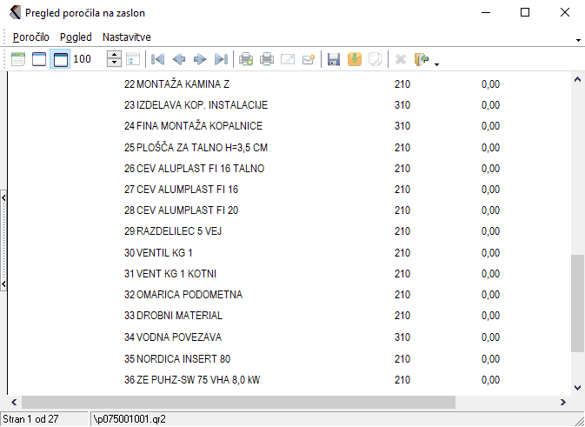Click the first page navigation icon
The height and width of the screenshot is (427, 585).
coord(157,59)
